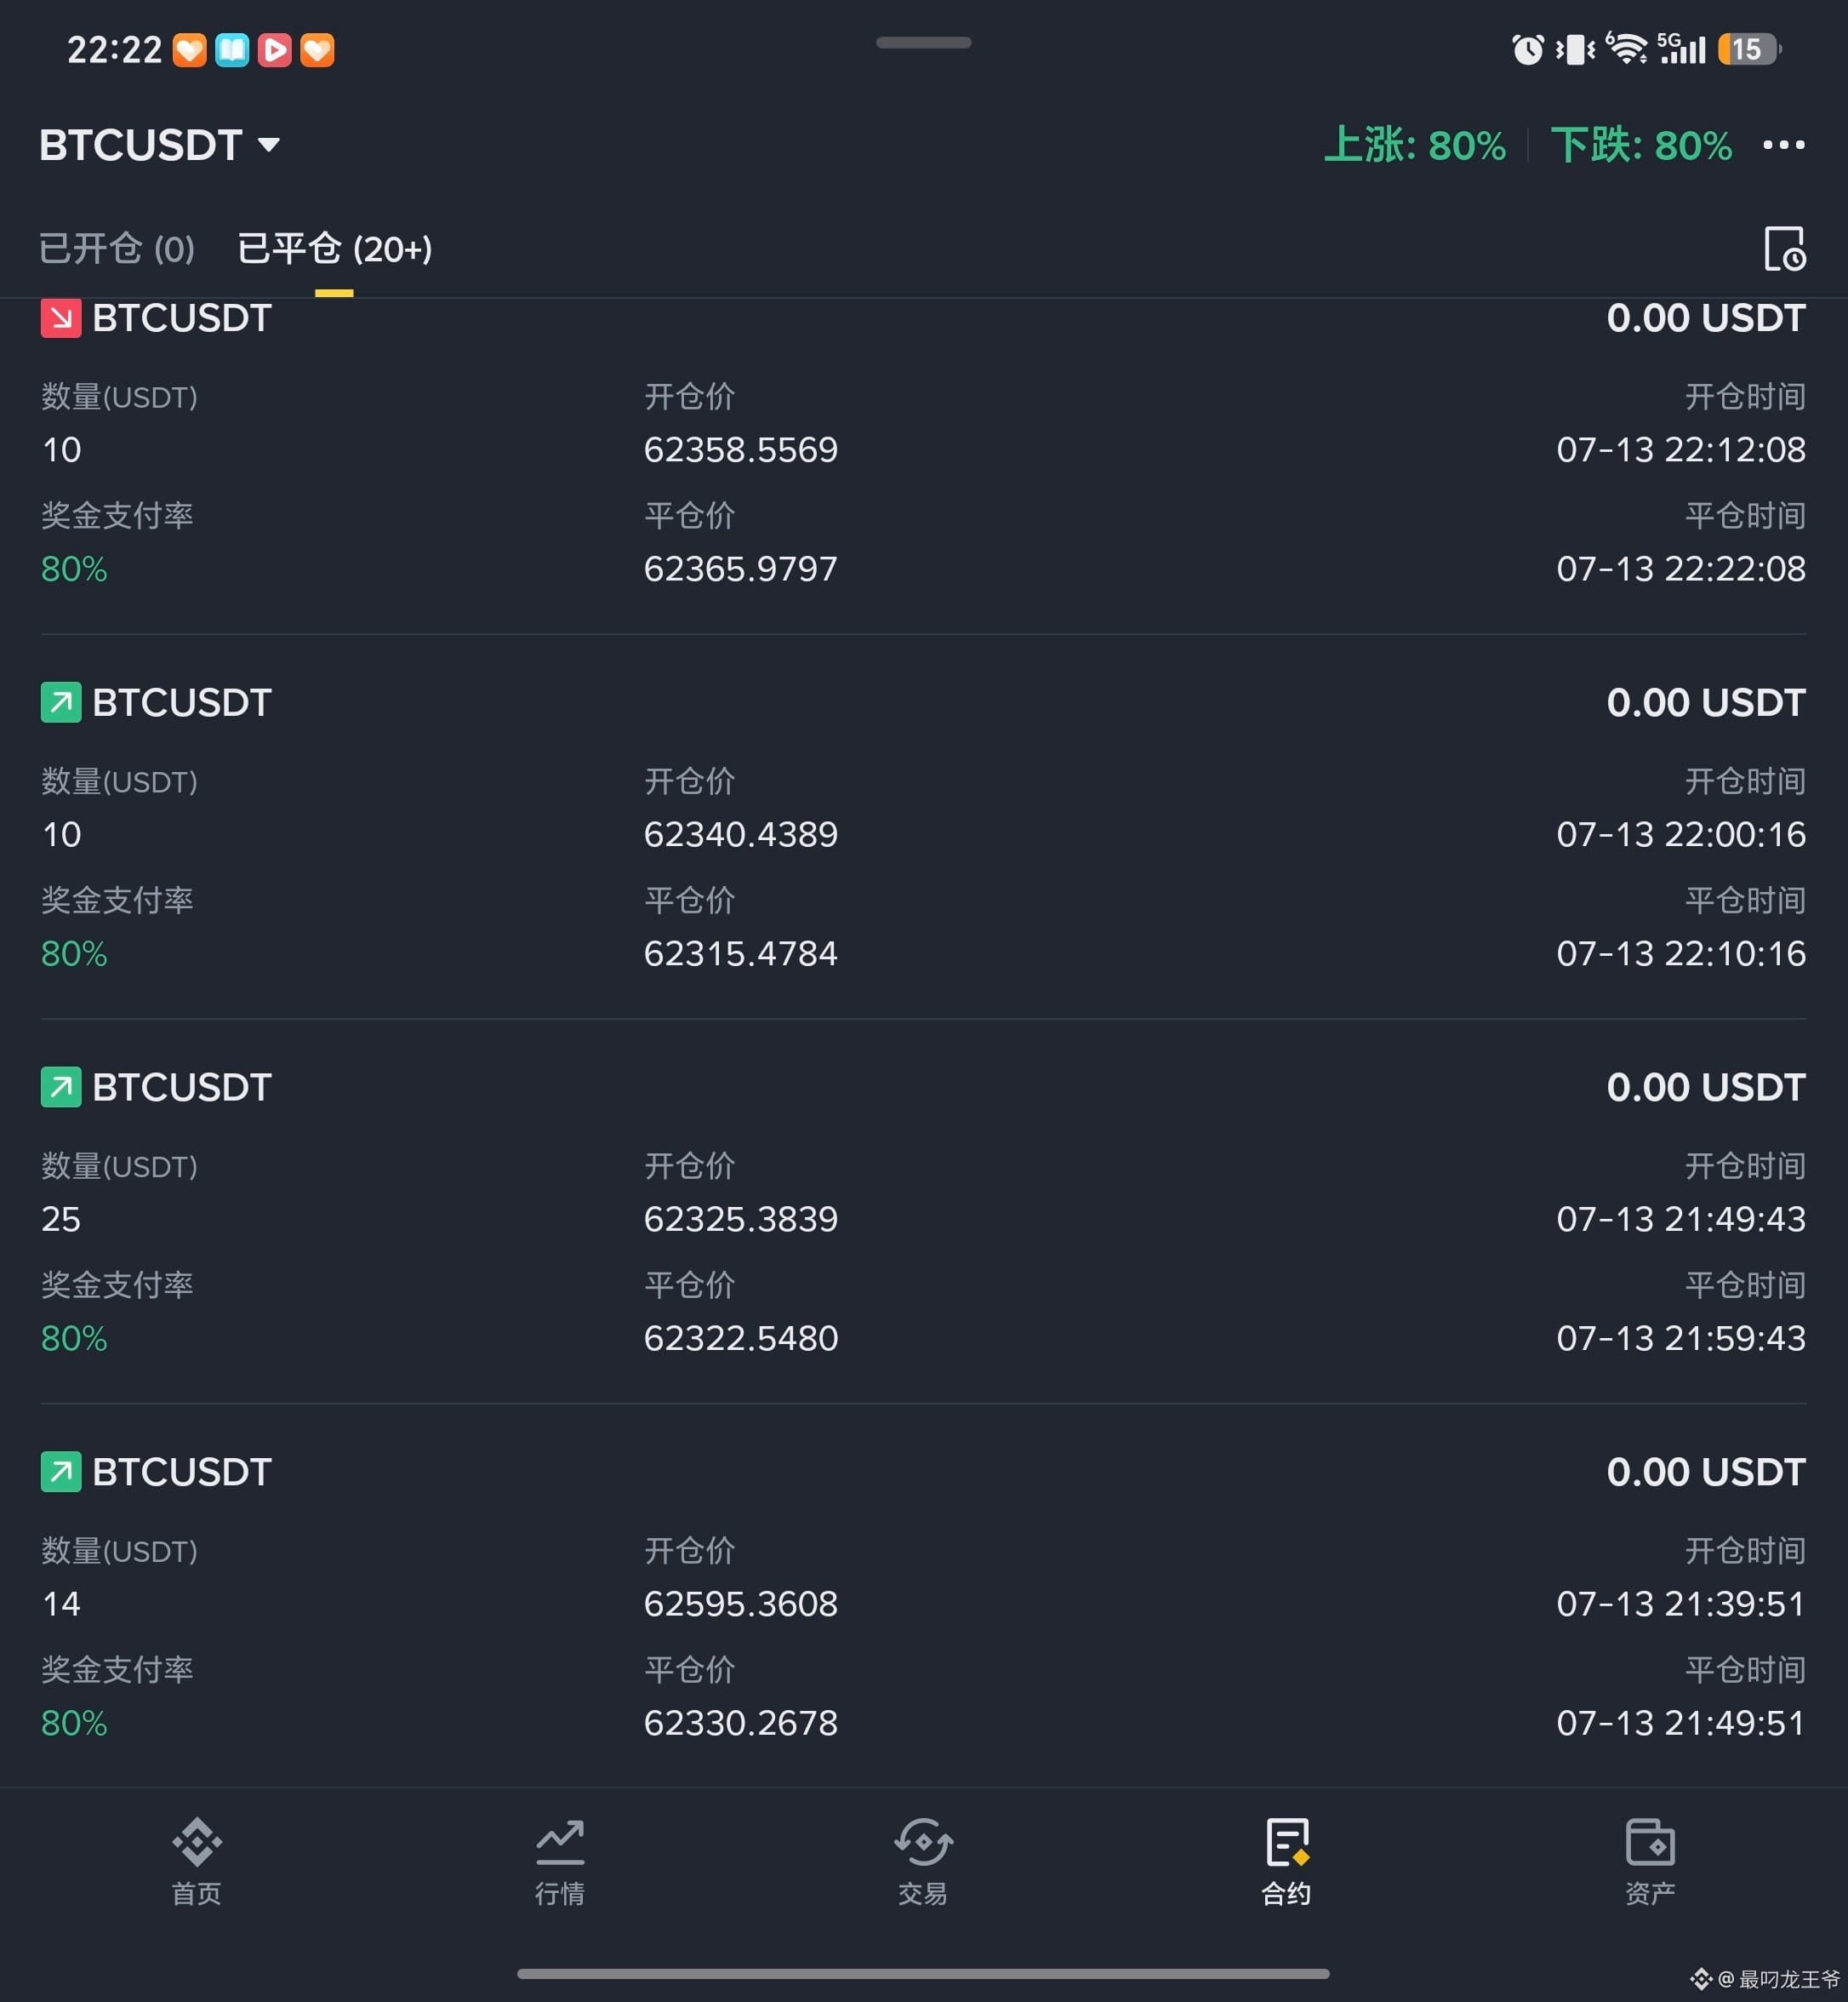Open the order history clock icon
This screenshot has width=1848, height=2002.
click(x=1785, y=249)
